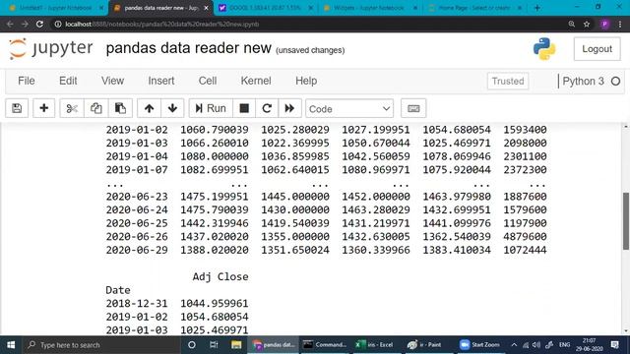
Task: Open the Edit menu
Action: click(68, 81)
